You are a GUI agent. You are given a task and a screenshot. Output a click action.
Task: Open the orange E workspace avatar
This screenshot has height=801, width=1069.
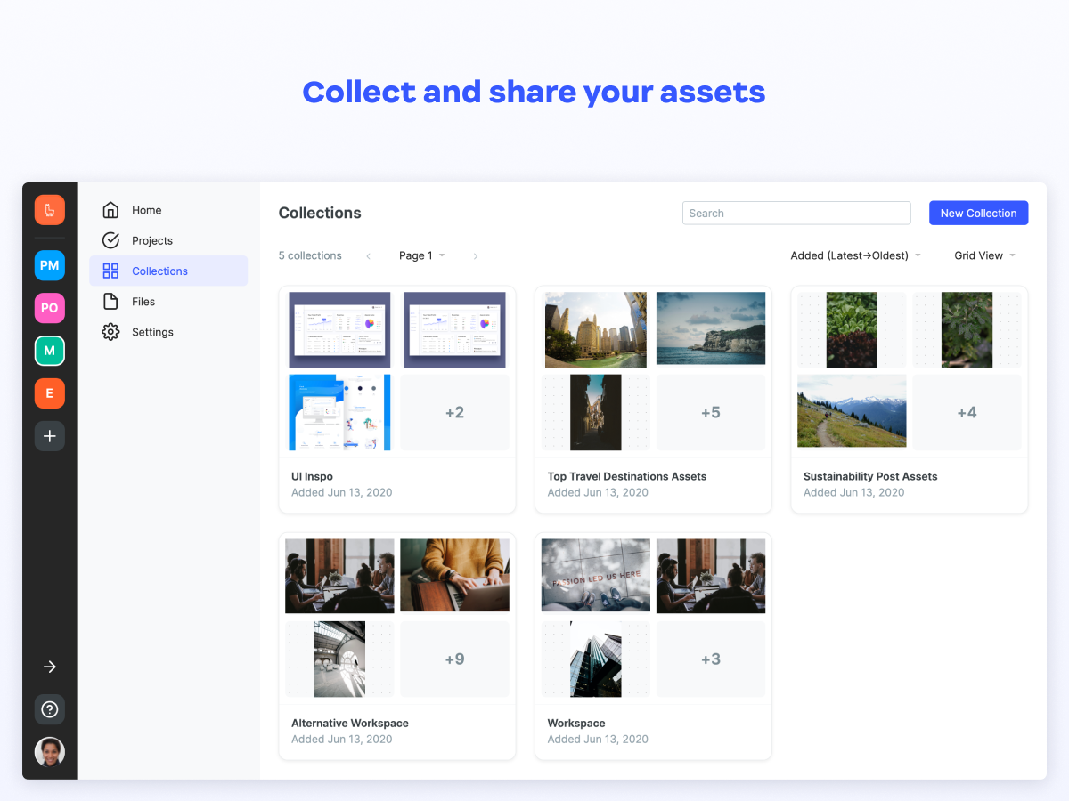50,393
